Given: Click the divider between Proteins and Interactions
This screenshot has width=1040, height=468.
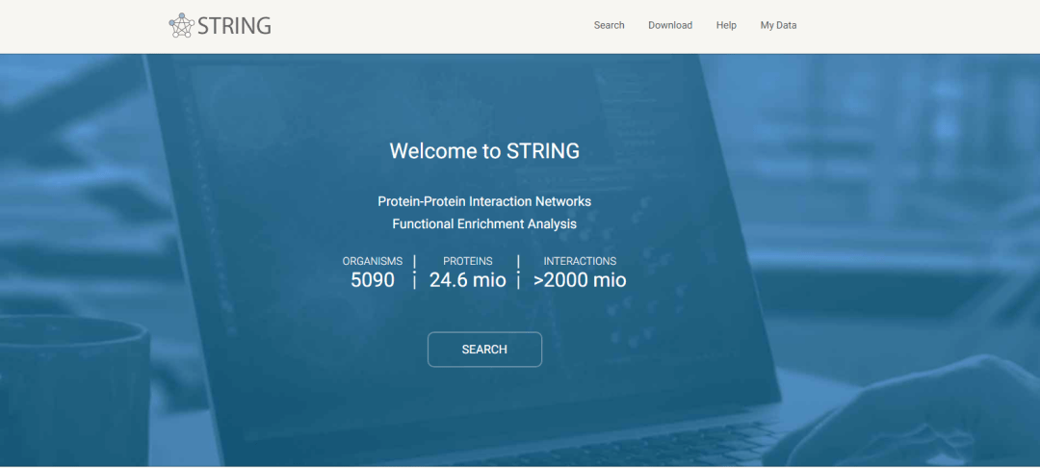Looking at the screenshot, I should 518,272.
